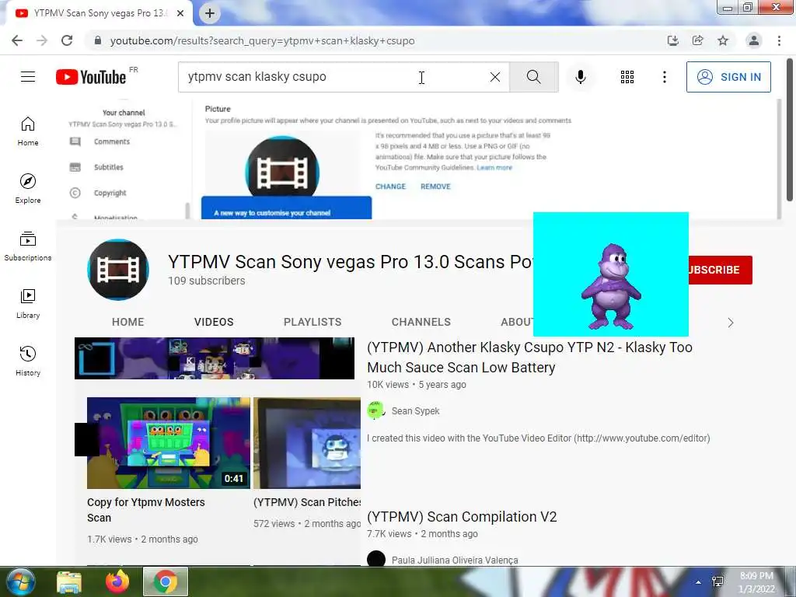Open the YouTube hamburger guide menu
This screenshot has height=597, width=796.
pyautogui.click(x=28, y=77)
